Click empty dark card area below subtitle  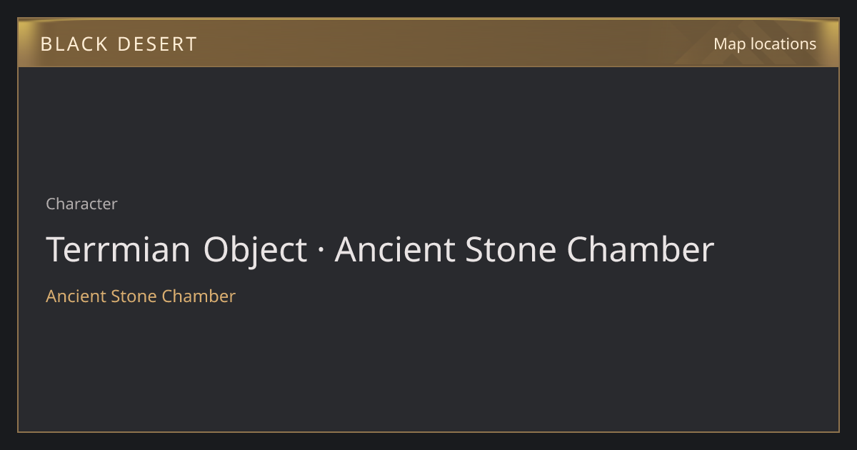pos(428,368)
